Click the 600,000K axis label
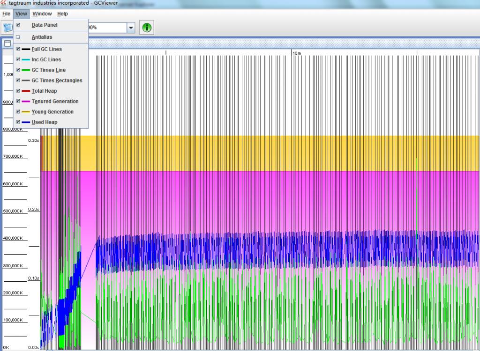Viewport: 480px width, 351px height. click(x=13, y=184)
